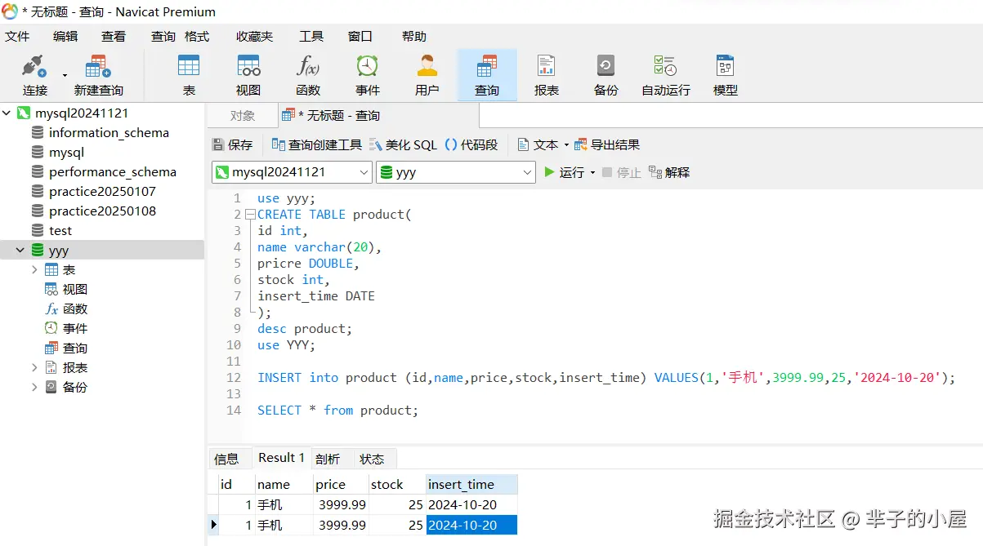
Task: Click the insert_time column header
Action: 471,484
